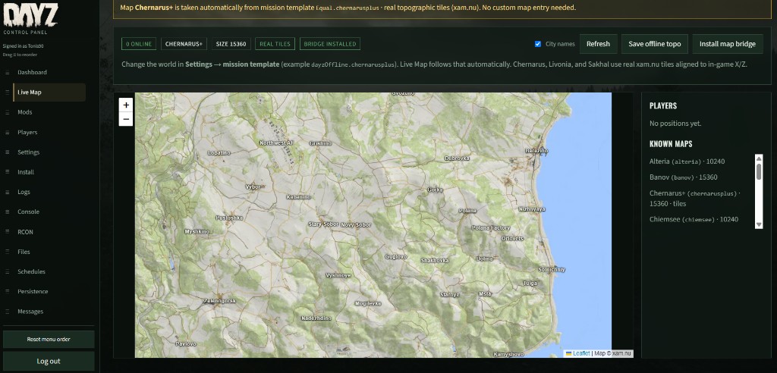777x373 pixels.
Task: Click the BRIDGE INSTALLED badge
Action: point(330,43)
